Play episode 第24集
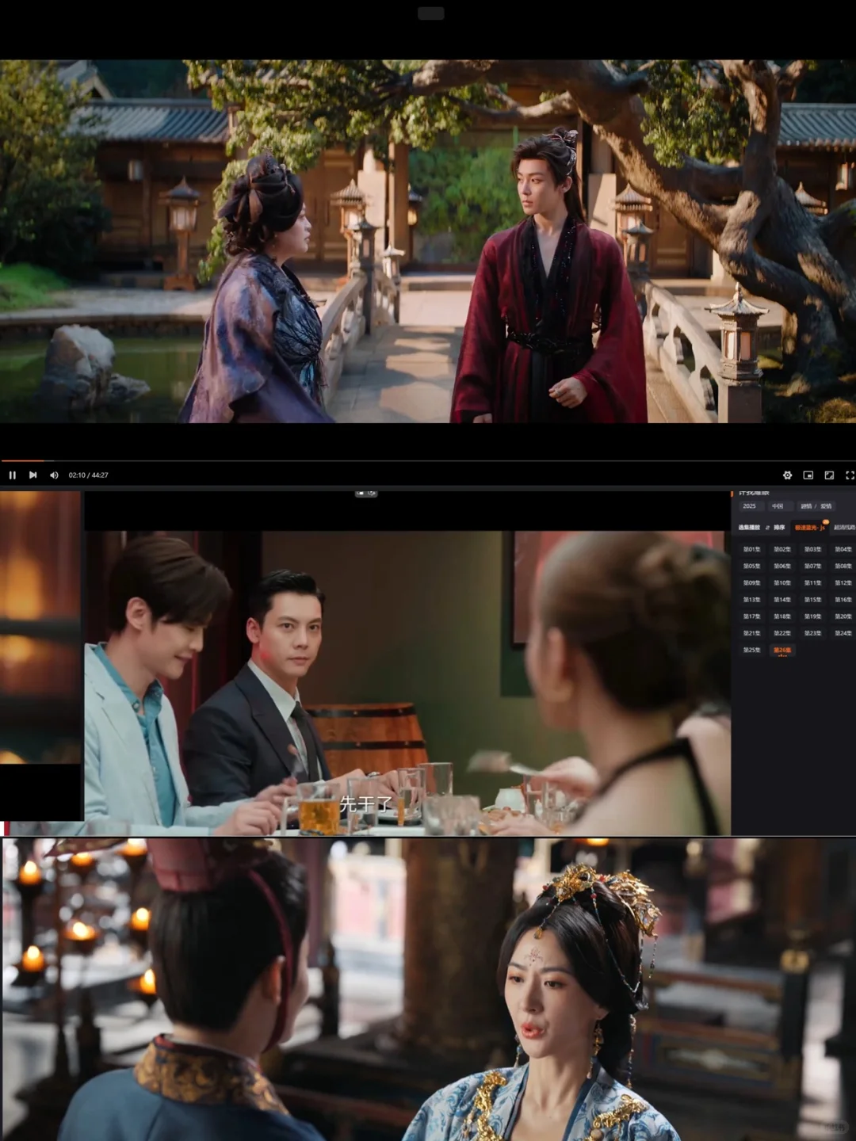This screenshot has width=856, height=1141. [843, 633]
